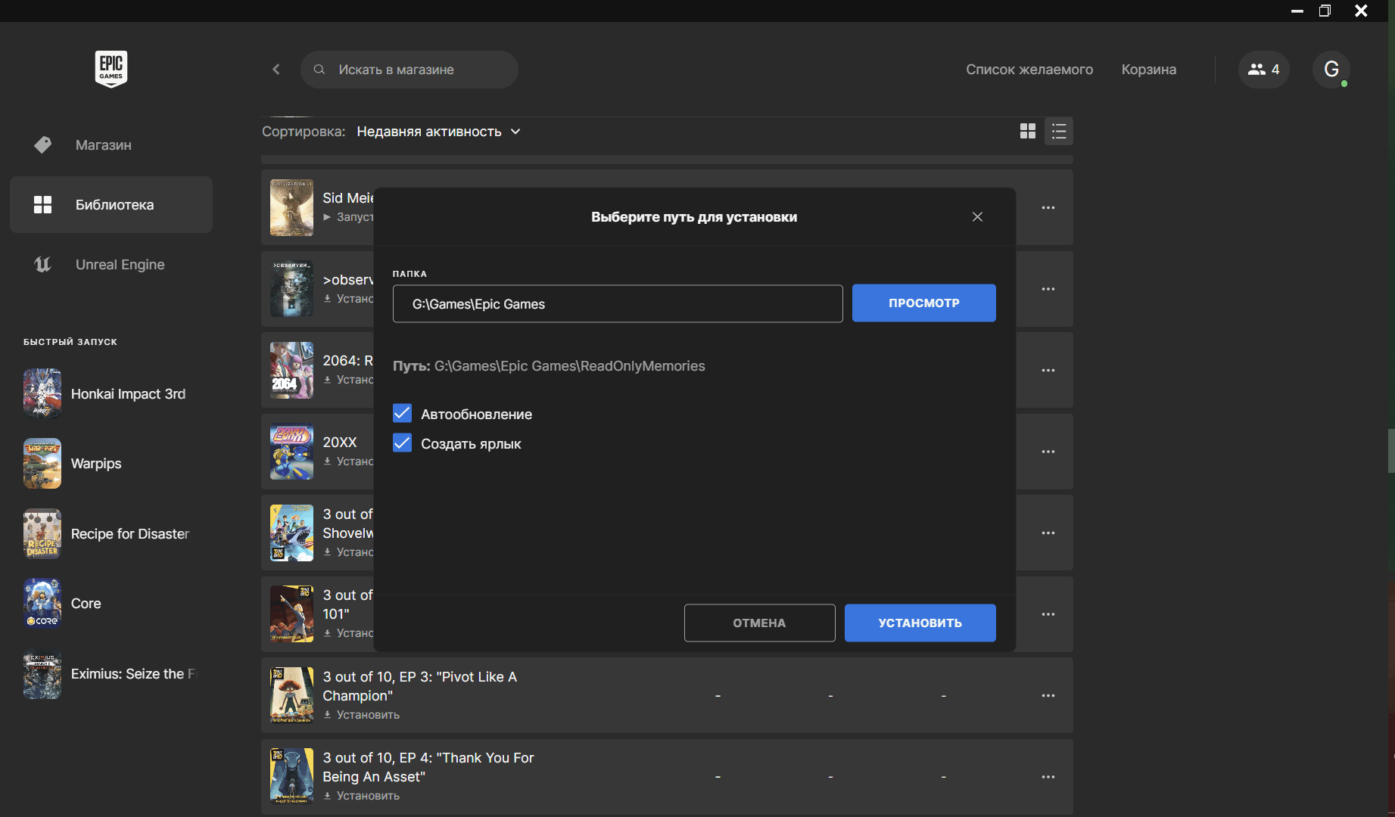Launch Honkai Impact 3rd from quick launch
1395x817 pixels.
pos(42,393)
